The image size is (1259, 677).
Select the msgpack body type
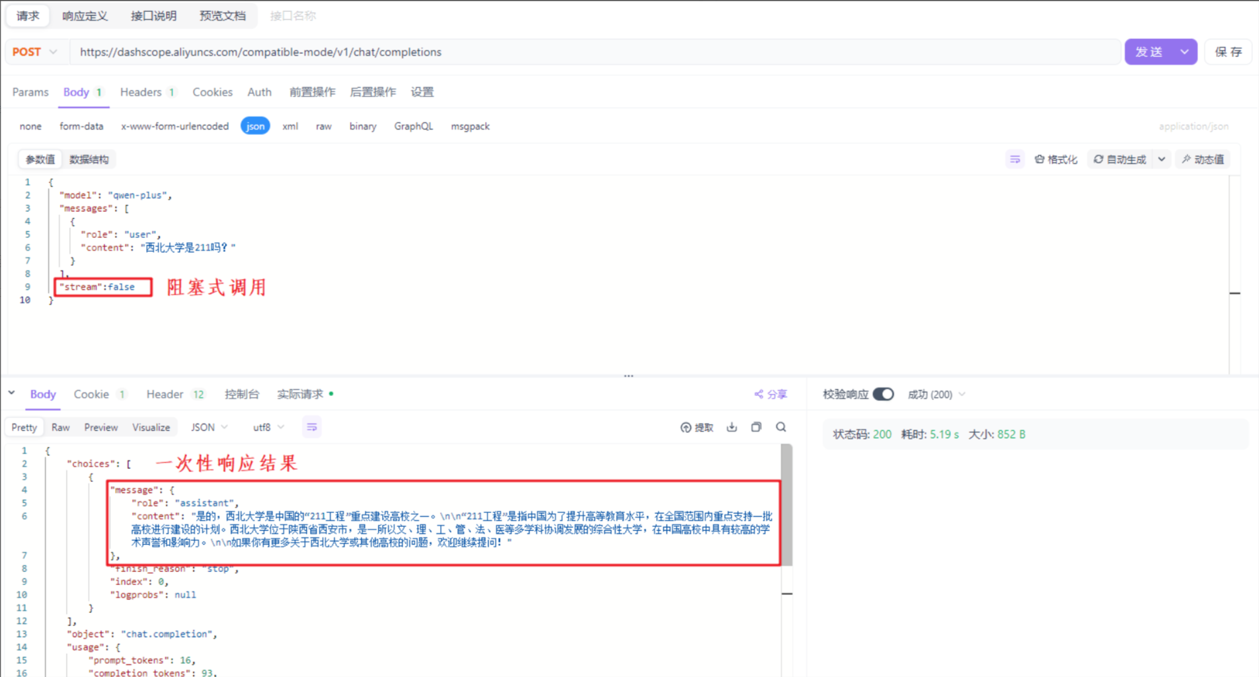470,126
